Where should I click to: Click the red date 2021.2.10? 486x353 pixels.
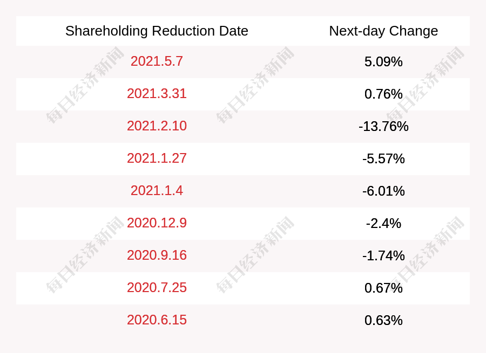pos(157,126)
